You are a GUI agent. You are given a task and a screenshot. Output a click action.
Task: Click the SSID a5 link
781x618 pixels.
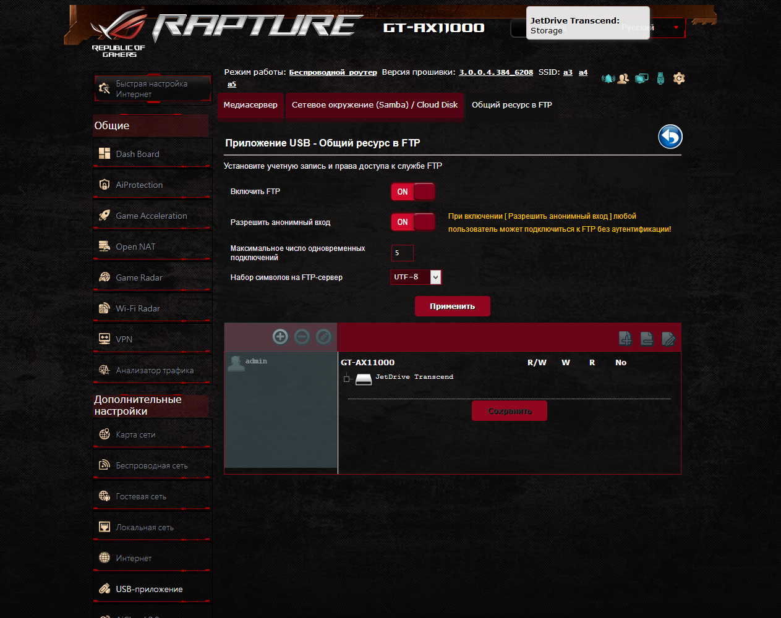pyautogui.click(x=232, y=84)
